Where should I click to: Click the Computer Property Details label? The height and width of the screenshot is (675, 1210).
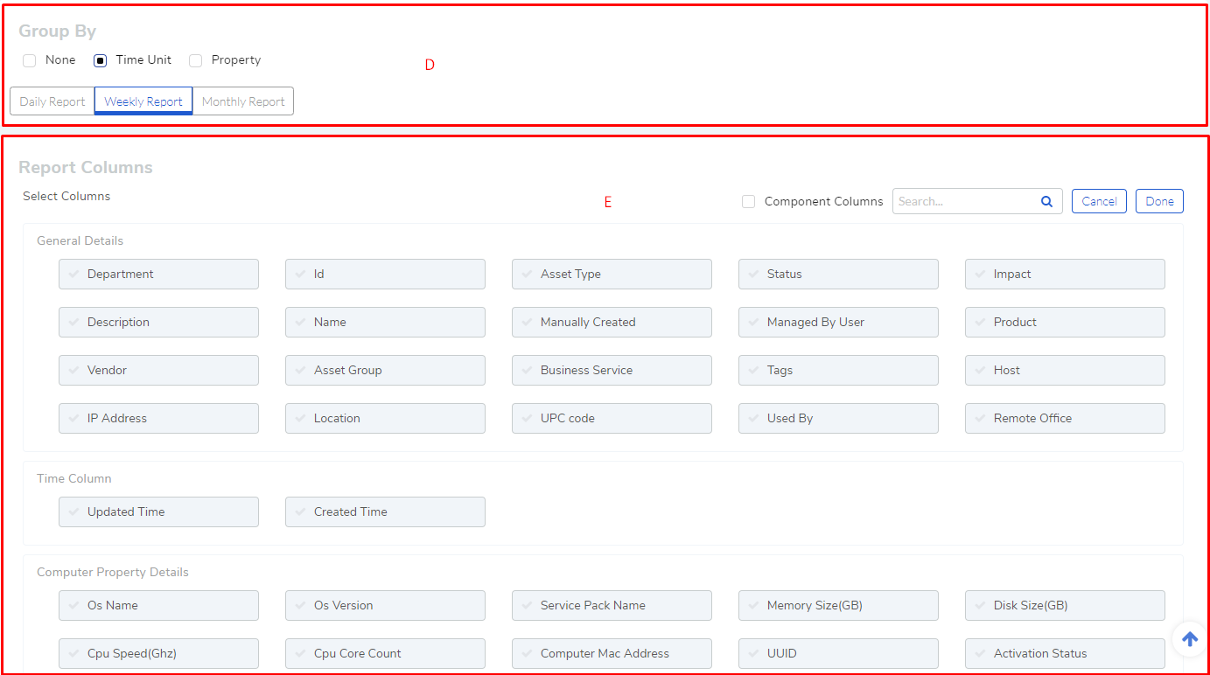pyautogui.click(x=113, y=572)
